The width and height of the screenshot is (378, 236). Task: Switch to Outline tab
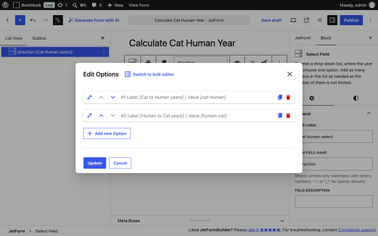click(39, 38)
